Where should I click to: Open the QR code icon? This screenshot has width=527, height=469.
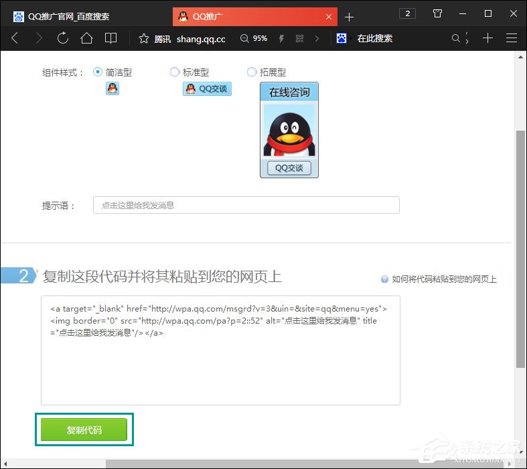(x=299, y=39)
